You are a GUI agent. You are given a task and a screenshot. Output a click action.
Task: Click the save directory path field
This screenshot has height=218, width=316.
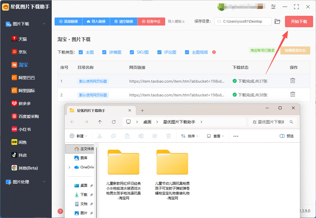tap(243, 21)
